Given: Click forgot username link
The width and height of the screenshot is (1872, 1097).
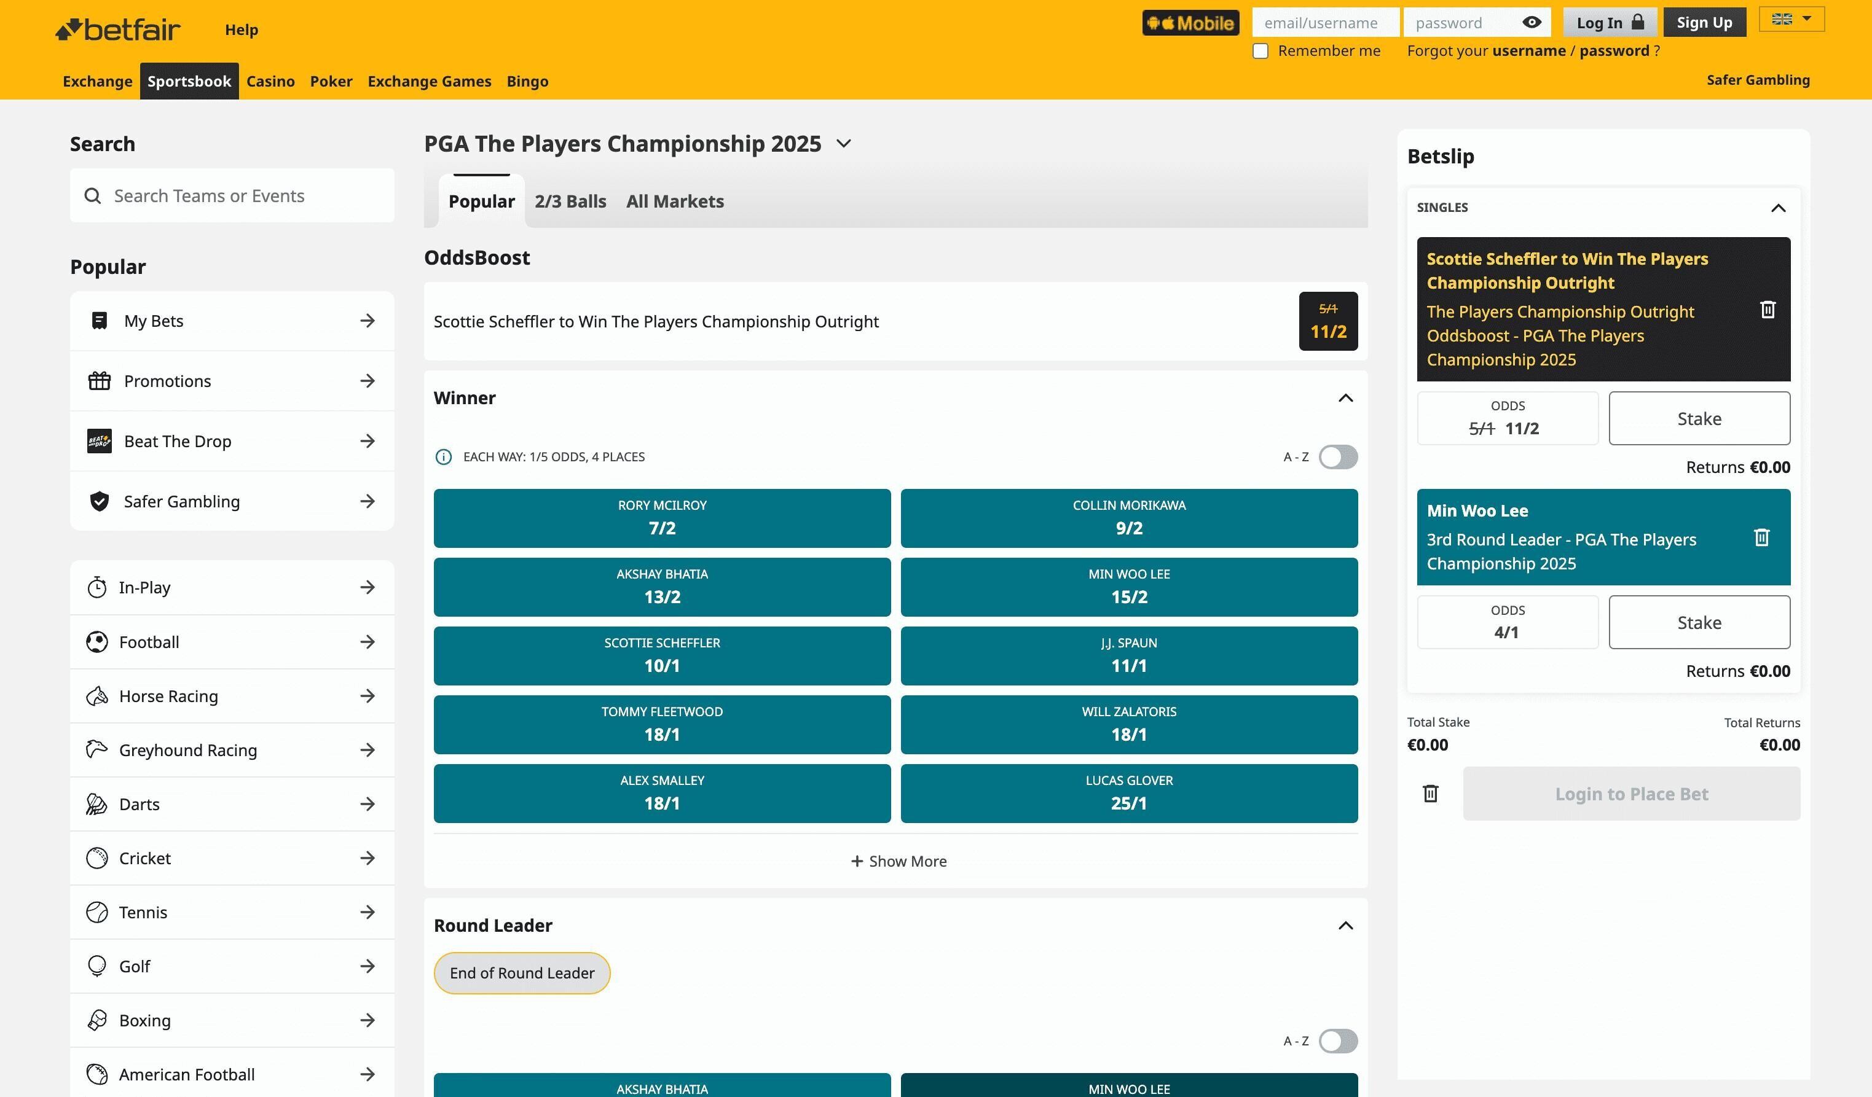Looking at the screenshot, I should [1529, 50].
